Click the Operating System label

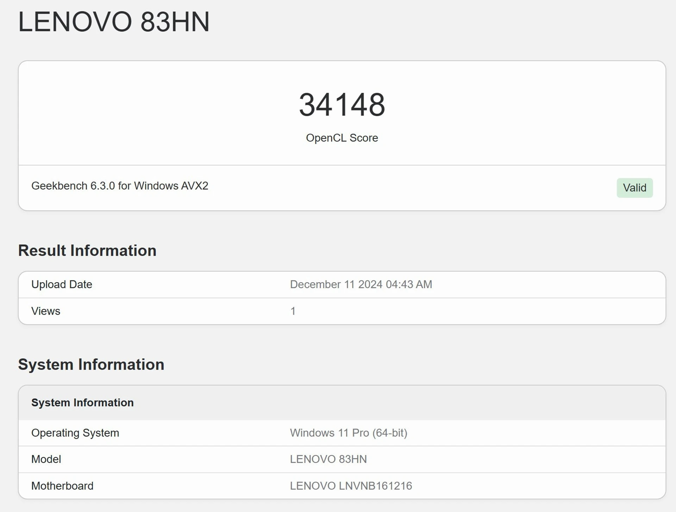tap(75, 433)
